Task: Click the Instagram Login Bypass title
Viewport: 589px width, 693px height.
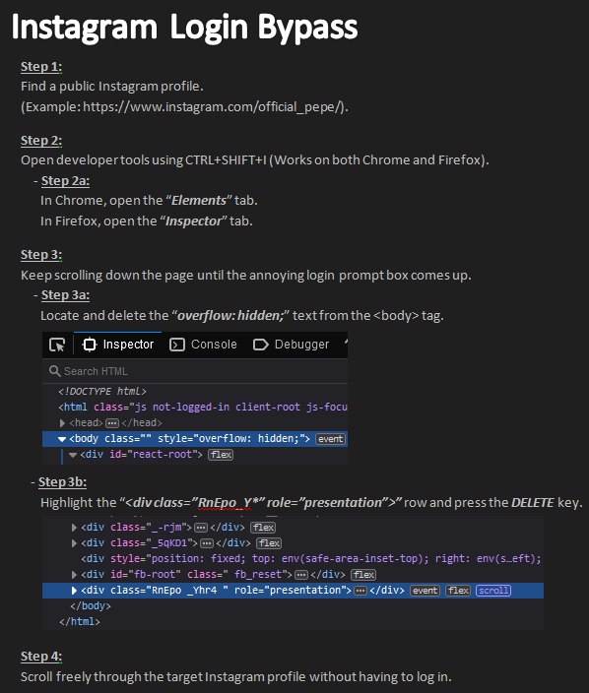Action: (184, 28)
